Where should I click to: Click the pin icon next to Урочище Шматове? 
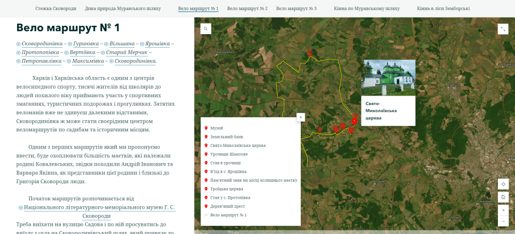pyautogui.click(x=206, y=154)
